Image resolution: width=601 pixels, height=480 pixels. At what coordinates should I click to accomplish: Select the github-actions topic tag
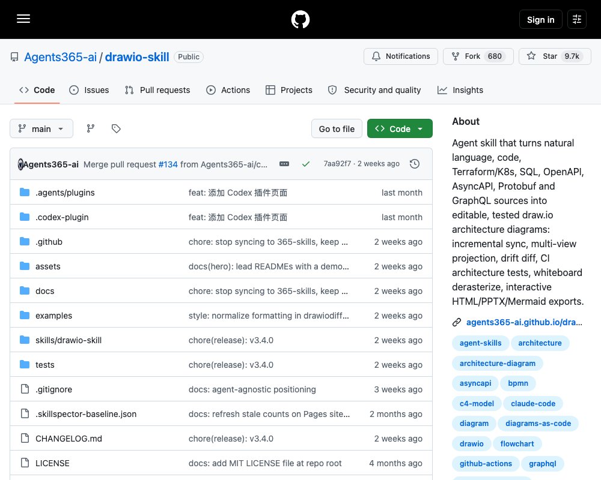[x=486, y=464]
